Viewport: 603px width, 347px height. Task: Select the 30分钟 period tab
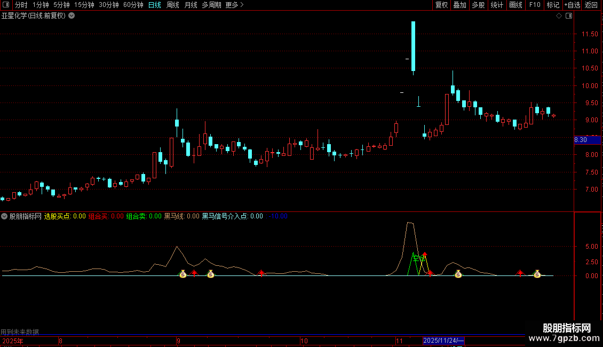point(109,5)
